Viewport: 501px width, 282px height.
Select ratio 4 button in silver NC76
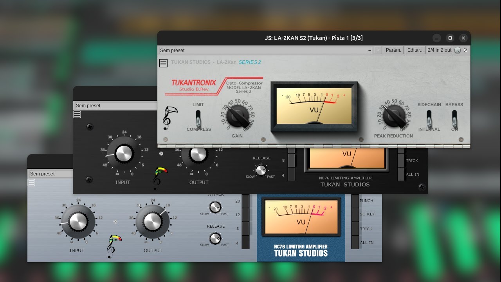click(245, 242)
